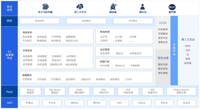Viewport: 200px width, 109px height.
Task: Select the K8S网关 box
Action: [86, 21]
